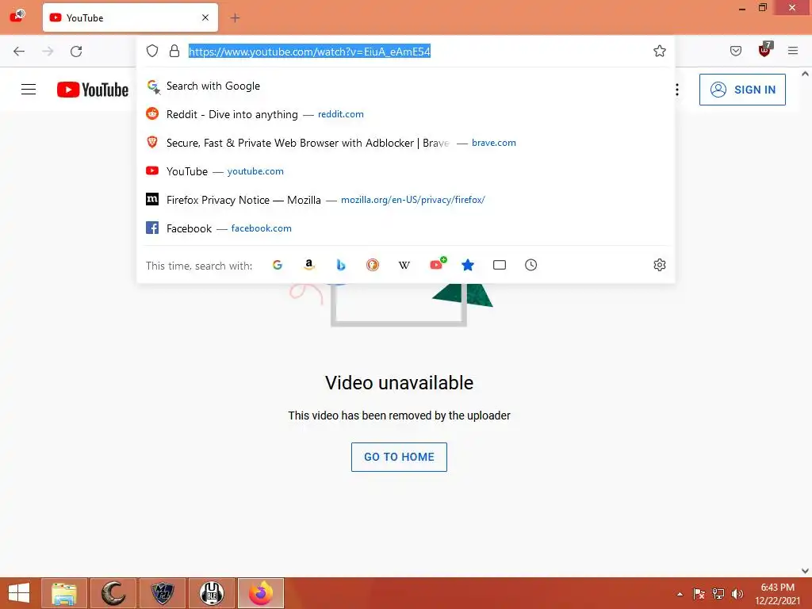Open search settings gear icon

[x=659, y=265]
